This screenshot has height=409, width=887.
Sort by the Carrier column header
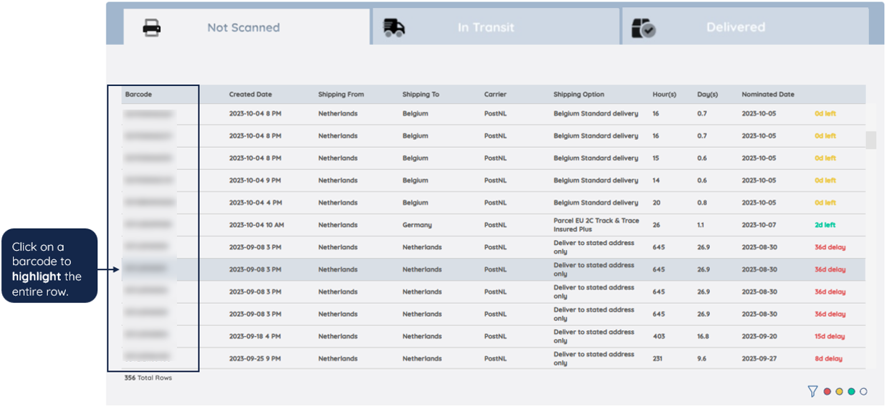tap(495, 95)
